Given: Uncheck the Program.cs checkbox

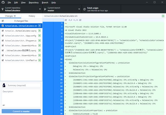Looking at the screenshot, I should 3,41.
